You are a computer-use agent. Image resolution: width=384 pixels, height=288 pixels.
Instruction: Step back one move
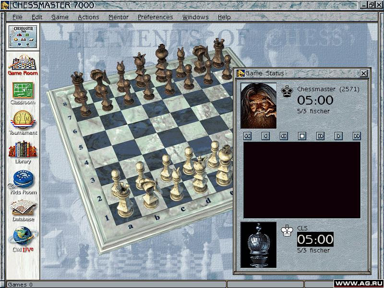click(x=265, y=136)
